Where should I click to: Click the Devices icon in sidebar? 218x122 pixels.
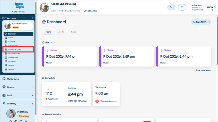(6, 69)
